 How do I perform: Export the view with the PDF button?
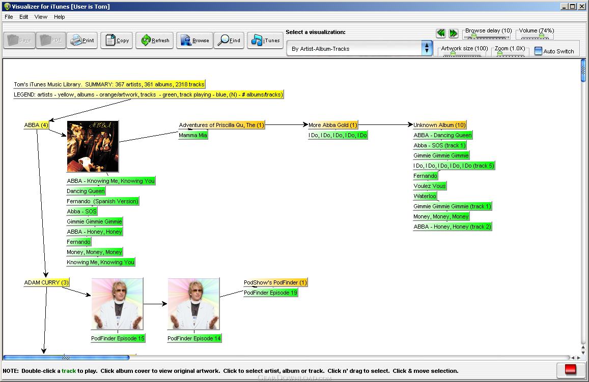pos(51,40)
